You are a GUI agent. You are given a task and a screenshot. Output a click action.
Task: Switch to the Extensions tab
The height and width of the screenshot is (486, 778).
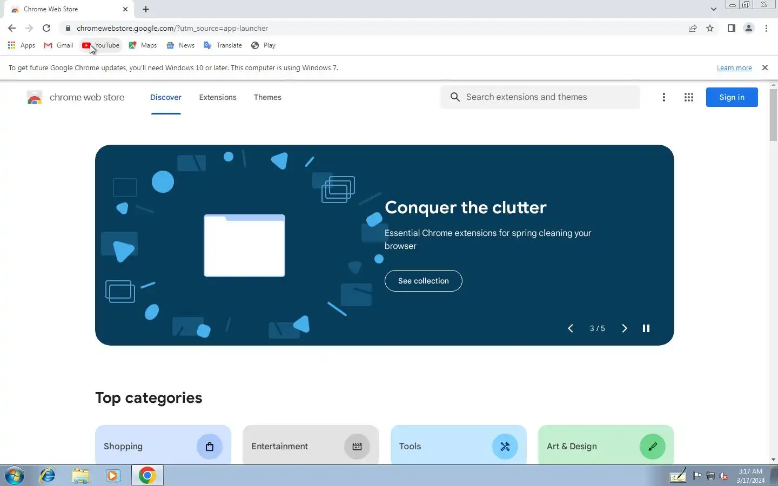(218, 97)
